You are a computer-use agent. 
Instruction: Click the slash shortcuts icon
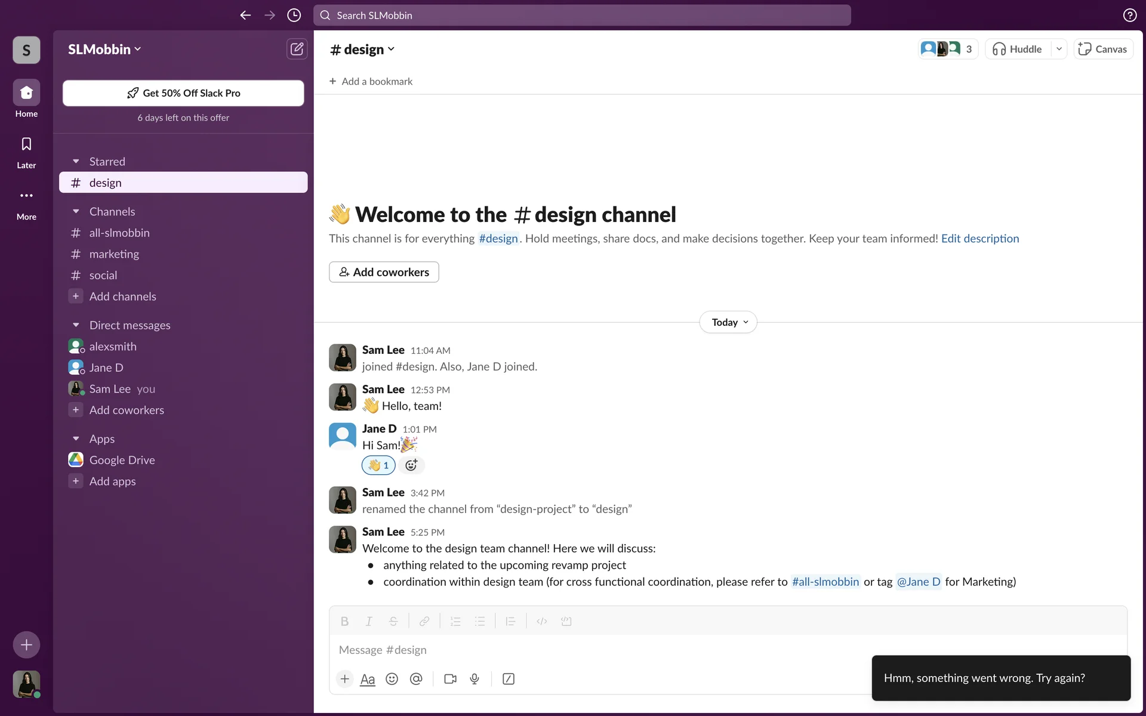pos(509,679)
